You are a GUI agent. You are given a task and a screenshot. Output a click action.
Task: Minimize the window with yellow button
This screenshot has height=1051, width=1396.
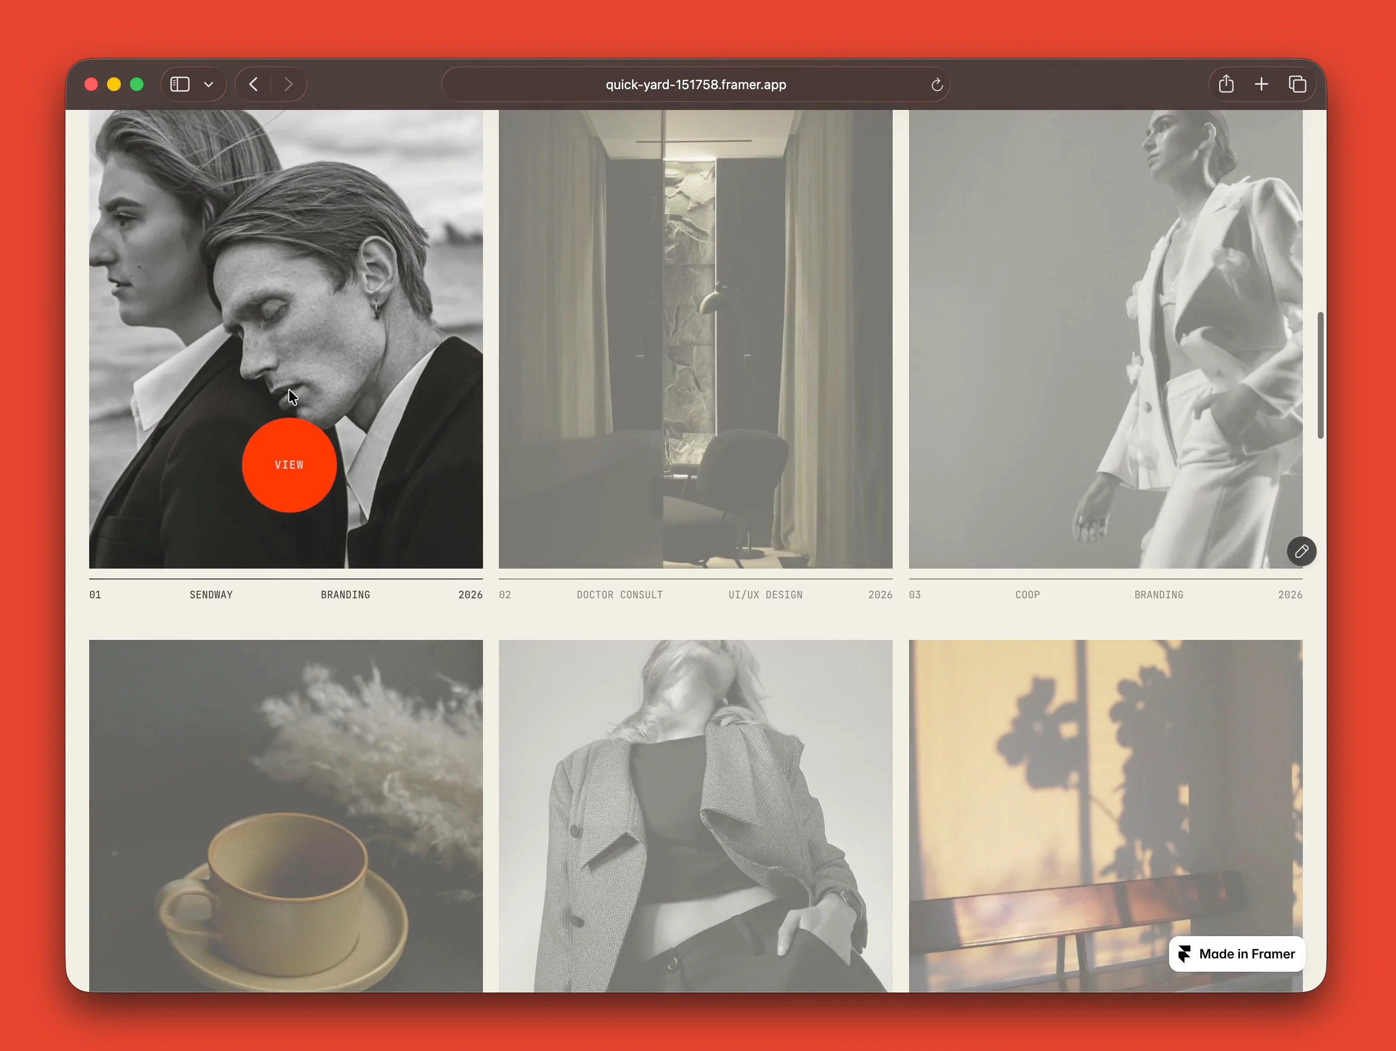tap(113, 85)
